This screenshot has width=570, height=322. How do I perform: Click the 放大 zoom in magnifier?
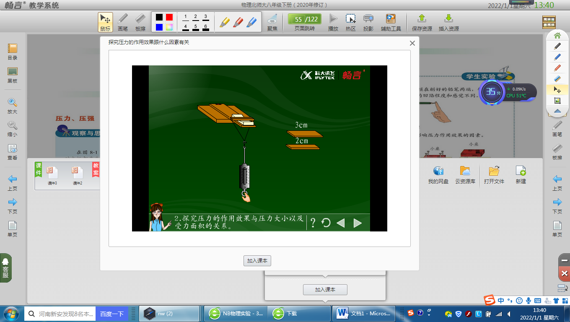point(13,106)
